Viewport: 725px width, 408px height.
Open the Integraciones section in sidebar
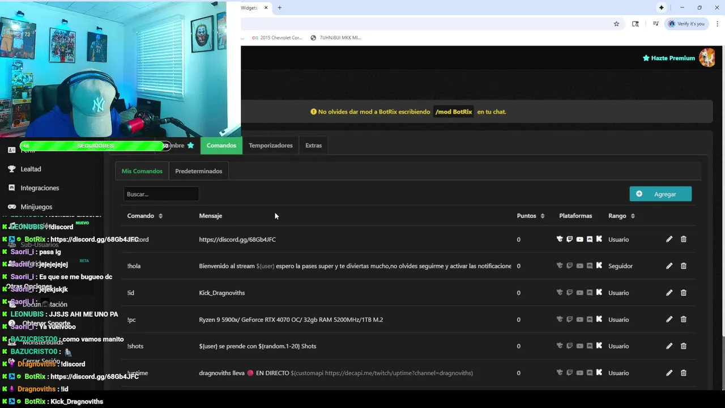40,188
